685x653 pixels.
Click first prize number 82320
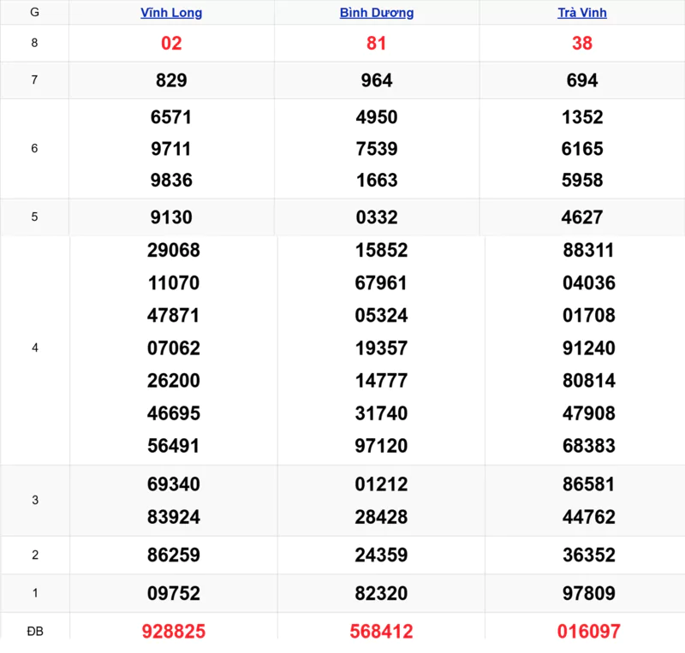381,593
